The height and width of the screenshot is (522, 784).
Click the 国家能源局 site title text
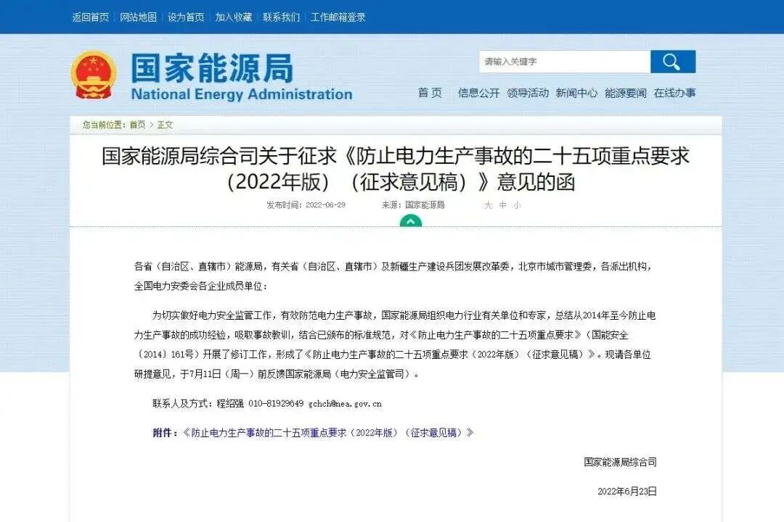(212, 68)
